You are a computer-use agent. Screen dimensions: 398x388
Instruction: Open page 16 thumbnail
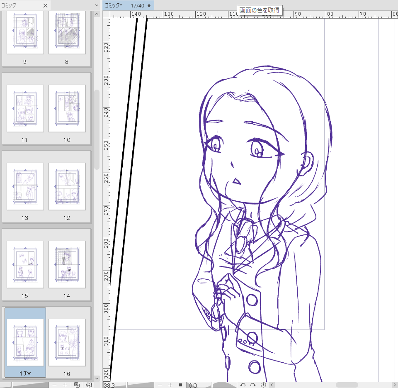point(67,342)
